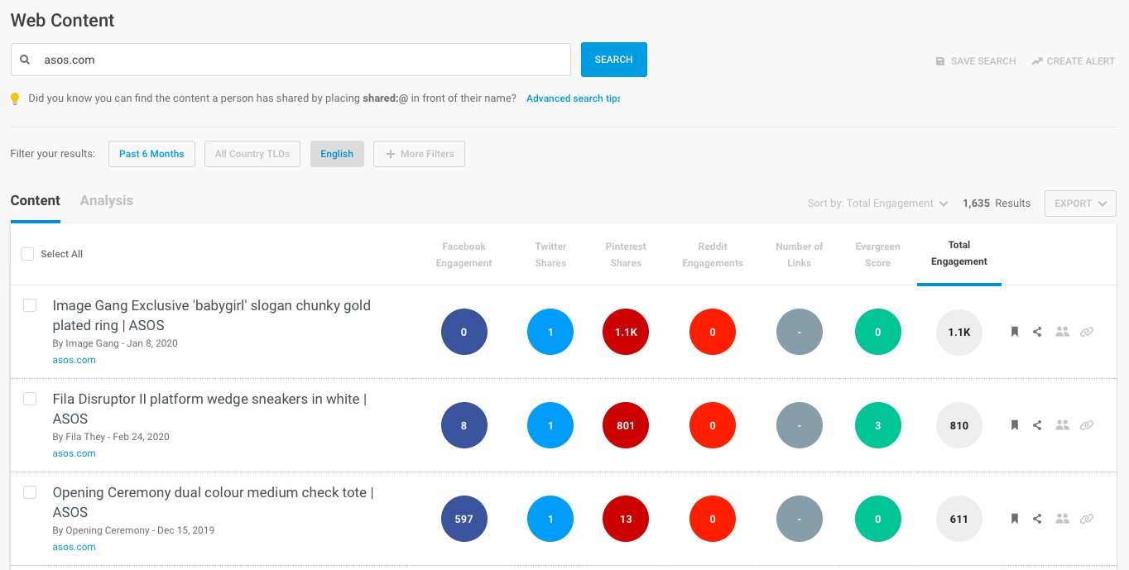Bookmark the Image Gang babygirl ring article
Viewport: 1129px width, 570px height.
[1014, 332]
